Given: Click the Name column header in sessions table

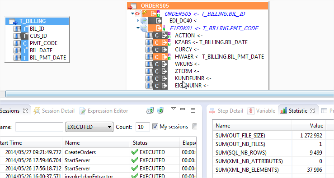Looking at the screenshot, I should click(96, 143).
